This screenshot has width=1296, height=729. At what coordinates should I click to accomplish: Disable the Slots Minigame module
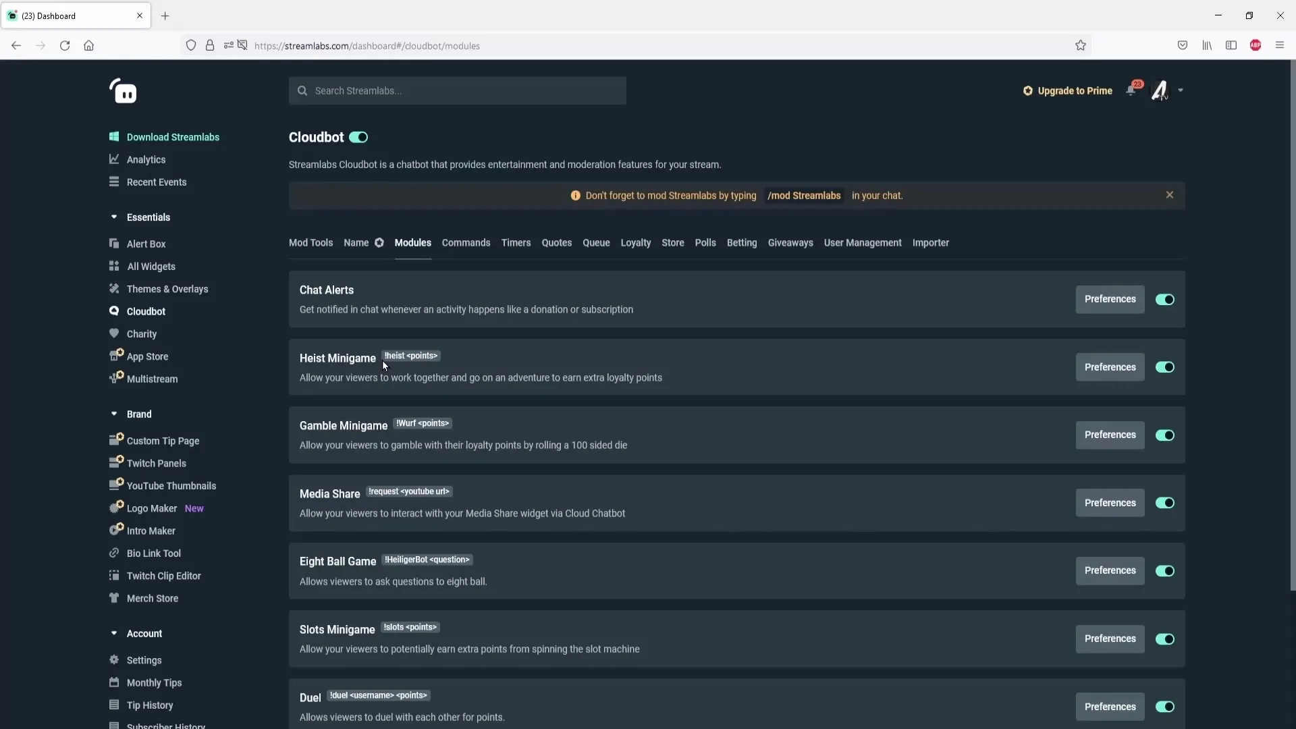[x=1165, y=639]
